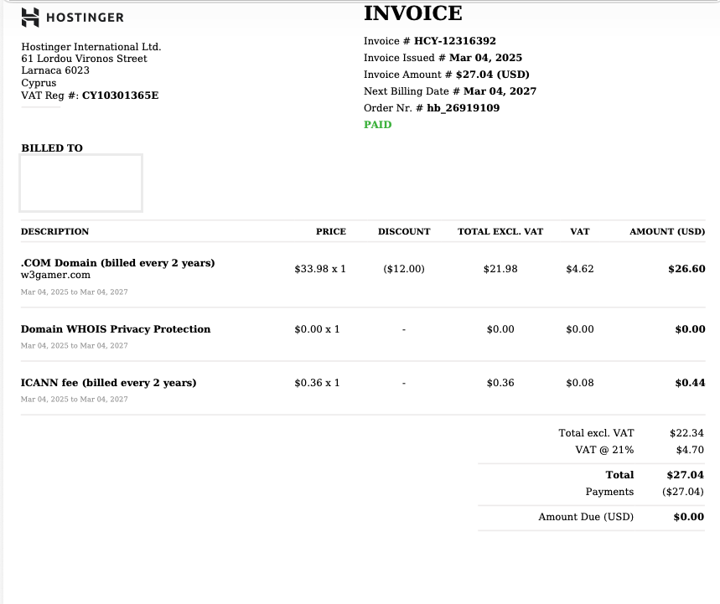
Task: Click the w3gamer.com domain name
Action: (x=55, y=275)
